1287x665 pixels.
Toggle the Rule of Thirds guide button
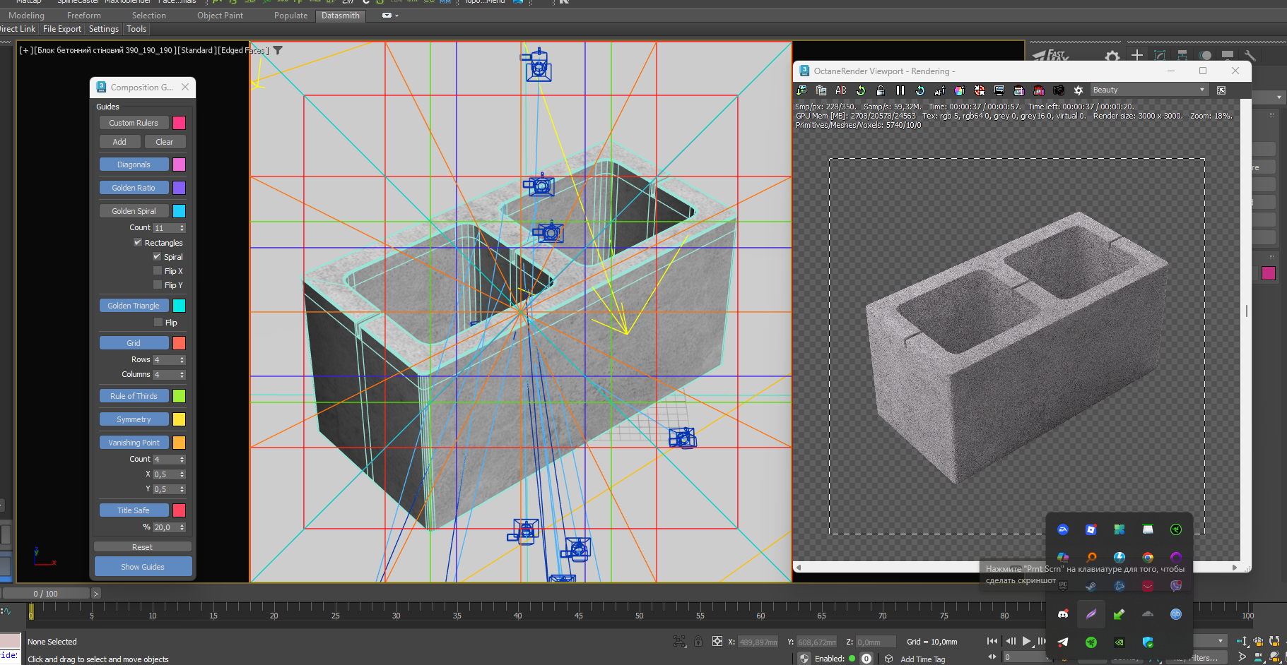pyautogui.click(x=134, y=396)
